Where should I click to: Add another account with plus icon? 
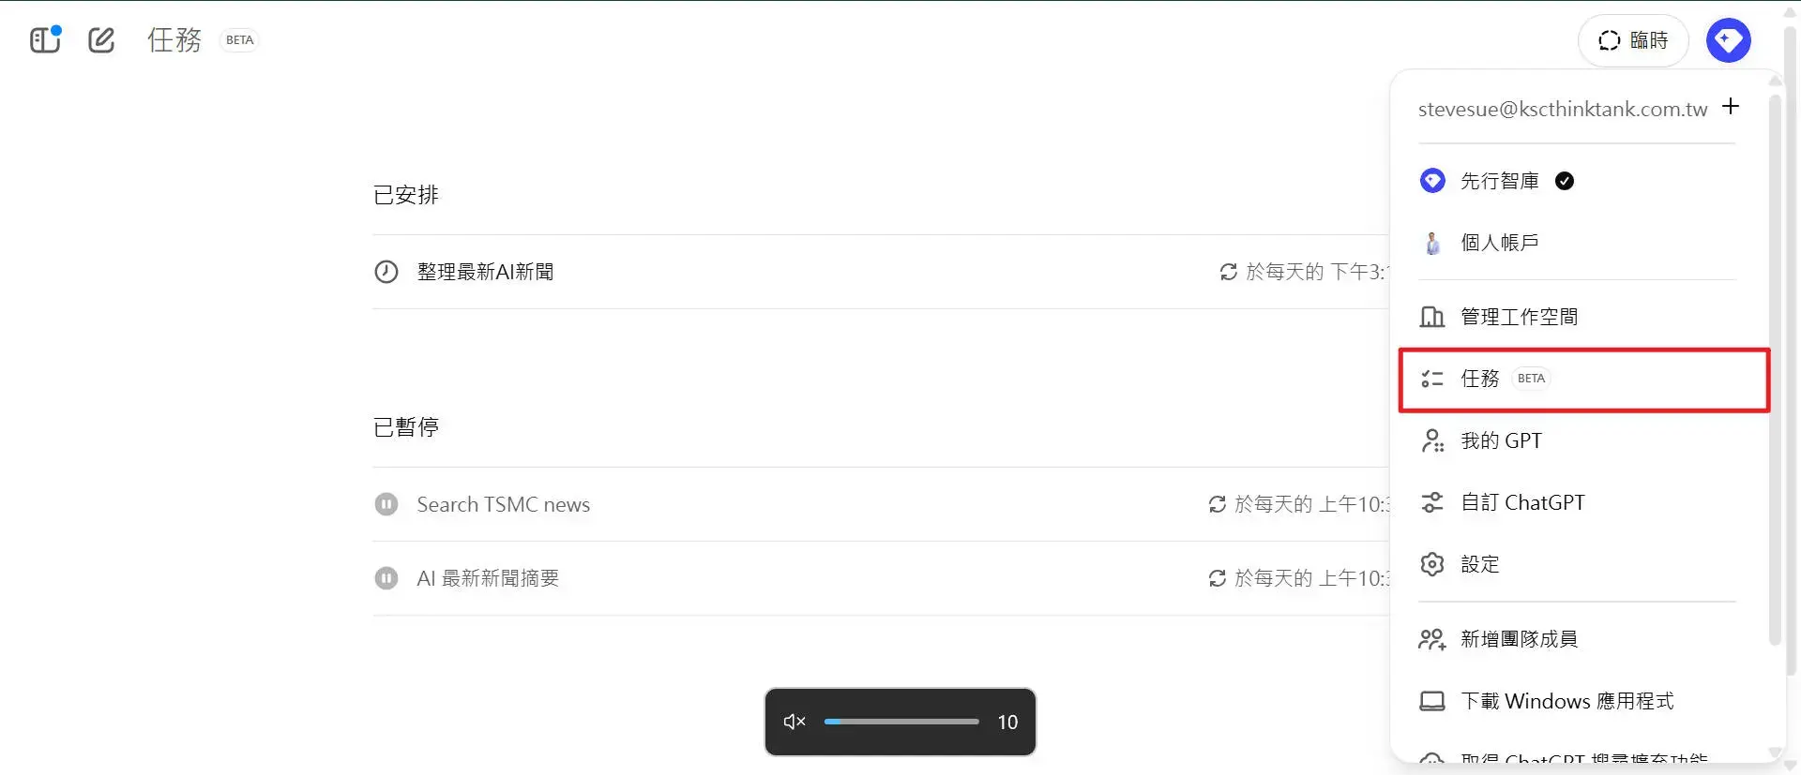tap(1731, 107)
